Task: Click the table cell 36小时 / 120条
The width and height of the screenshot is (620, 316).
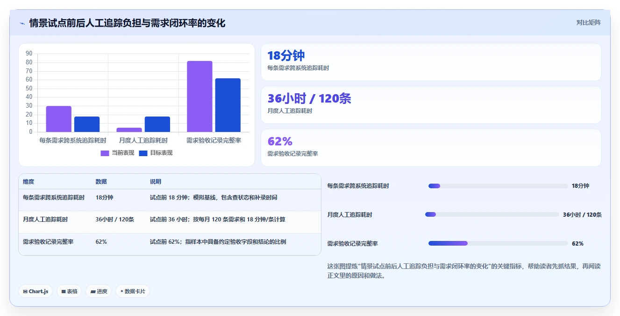Action: tap(114, 220)
